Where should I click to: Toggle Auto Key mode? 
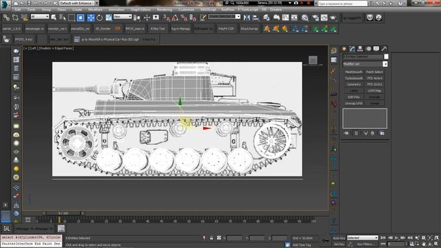coord(339,238)
